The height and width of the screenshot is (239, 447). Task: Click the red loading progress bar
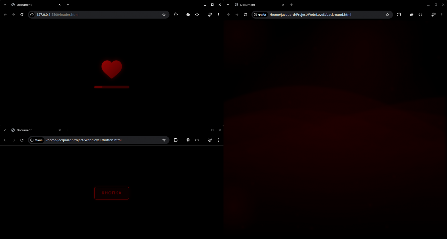point(112,87)
